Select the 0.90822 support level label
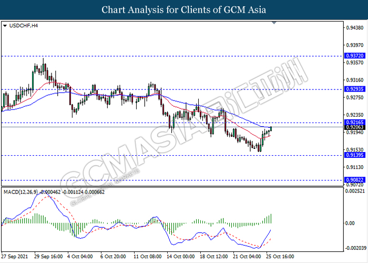This screenshot has width=368, height=263. click(355, 180)
